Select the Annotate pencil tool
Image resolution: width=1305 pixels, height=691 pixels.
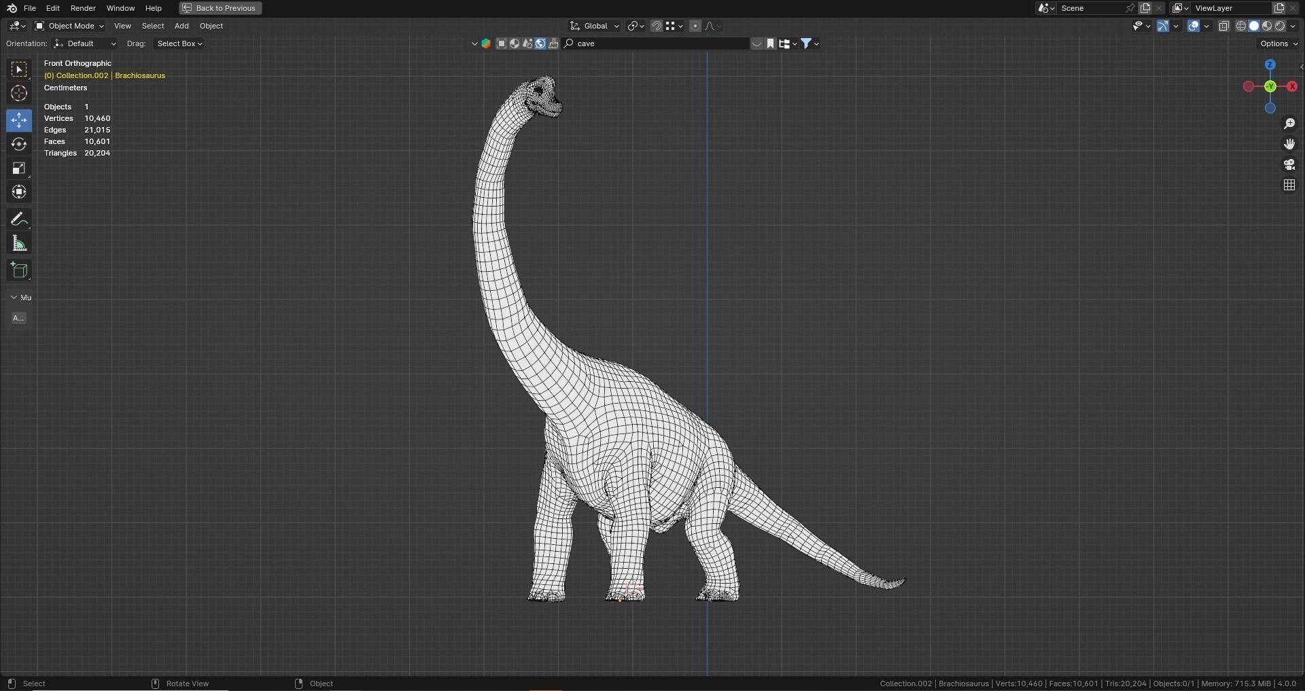(19, 219)
